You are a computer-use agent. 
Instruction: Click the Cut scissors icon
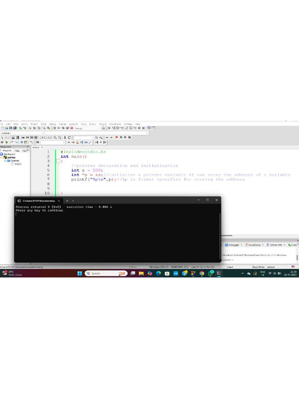[x=30, y=128]
